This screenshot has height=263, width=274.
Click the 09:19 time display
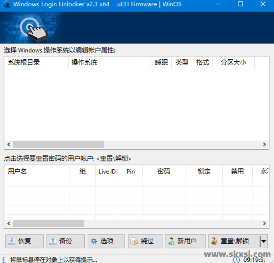pyautogui.click(x=254, y=260)
